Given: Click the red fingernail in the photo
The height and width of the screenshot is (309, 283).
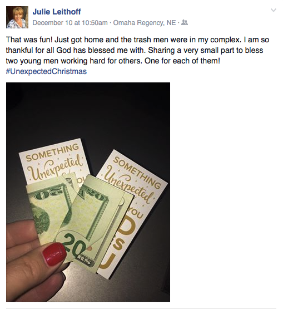Looking at the screenshot, I should pyautogui.click(x=54, y=254).
